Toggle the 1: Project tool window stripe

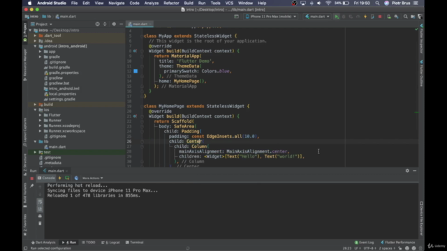(x=25, y=33)
